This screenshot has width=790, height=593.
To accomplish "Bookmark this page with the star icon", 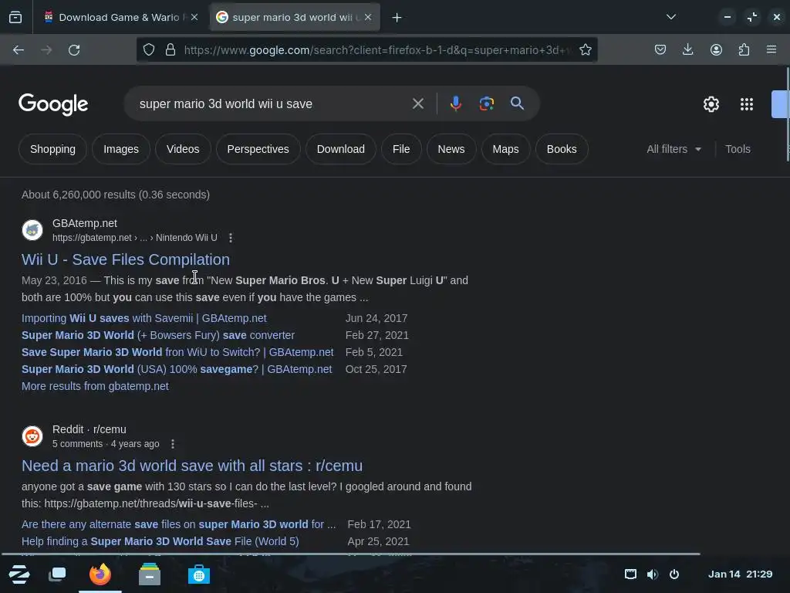I will pos(585,49).
